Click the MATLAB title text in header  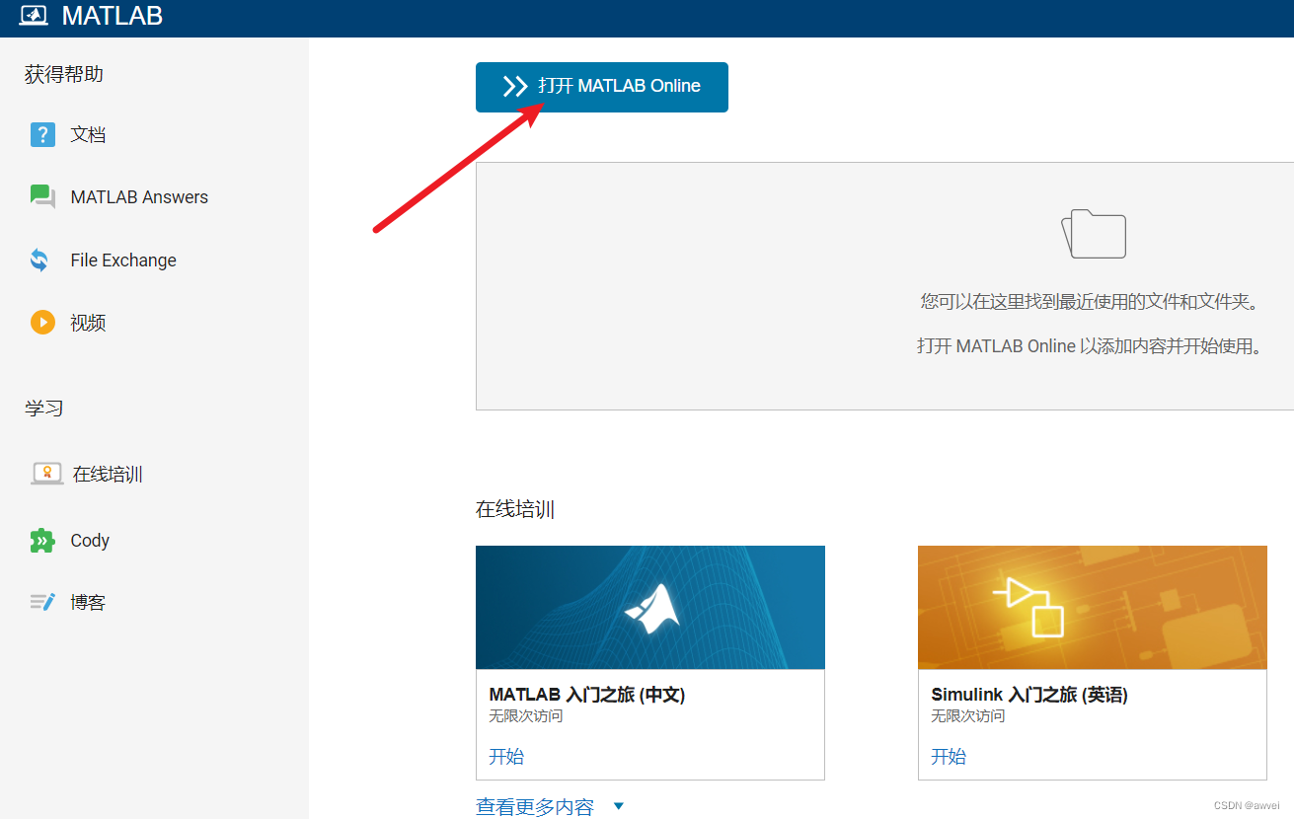click(x=113, y=16)
